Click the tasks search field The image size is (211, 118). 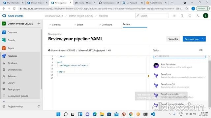pyautogui.click(x=179, y=56)
